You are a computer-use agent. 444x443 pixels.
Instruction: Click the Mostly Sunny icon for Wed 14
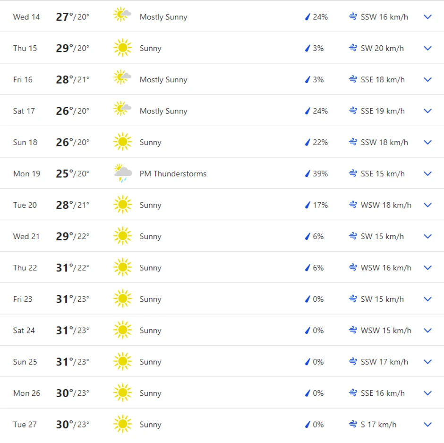point(122,15)
